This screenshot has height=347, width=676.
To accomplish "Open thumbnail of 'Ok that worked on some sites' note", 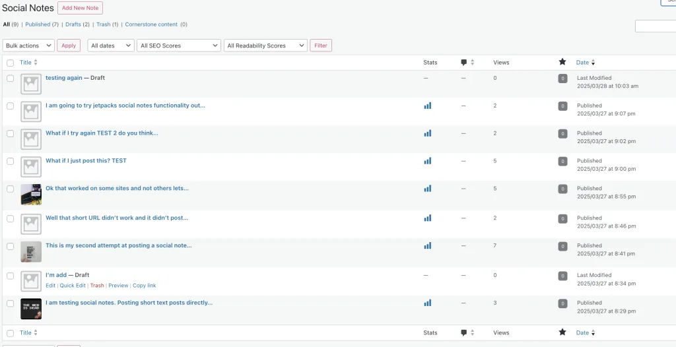I will [x=31, y=195].
